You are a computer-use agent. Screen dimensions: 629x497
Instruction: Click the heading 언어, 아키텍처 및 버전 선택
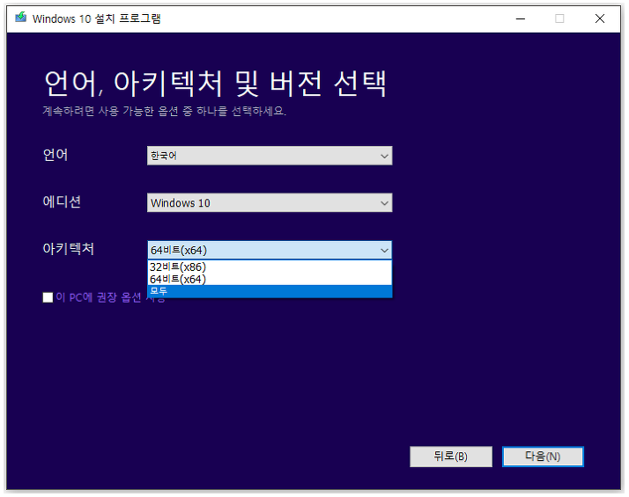coord(215,84)
